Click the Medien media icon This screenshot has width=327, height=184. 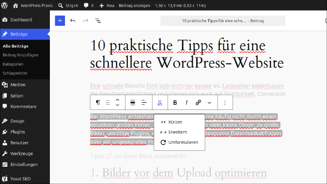[5, 85]
